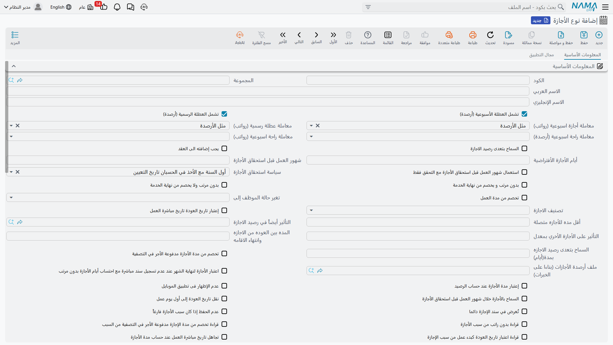Screen dimensions: 613x345
Task: Switch to المعلومات الأساسية tab
Action: pos(582,55)
